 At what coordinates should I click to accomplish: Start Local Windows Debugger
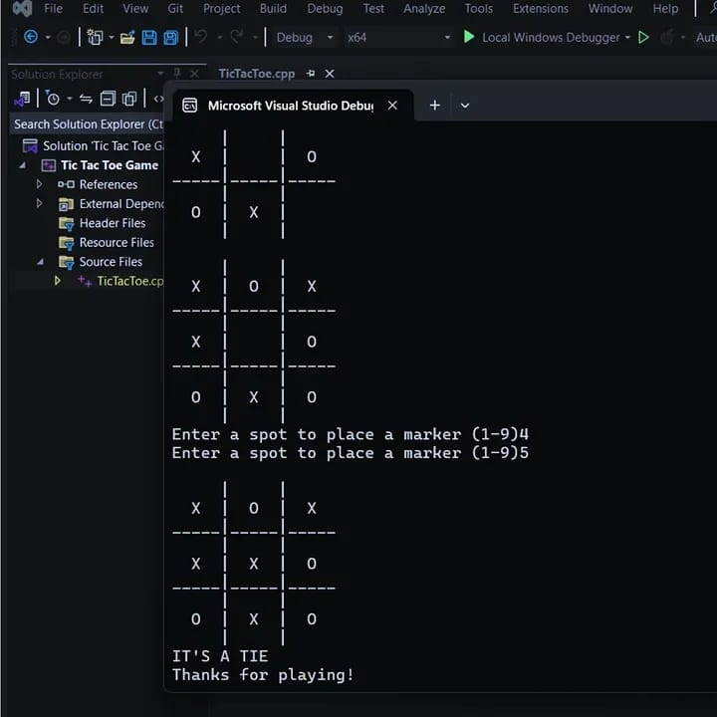[x=542, y=37]
